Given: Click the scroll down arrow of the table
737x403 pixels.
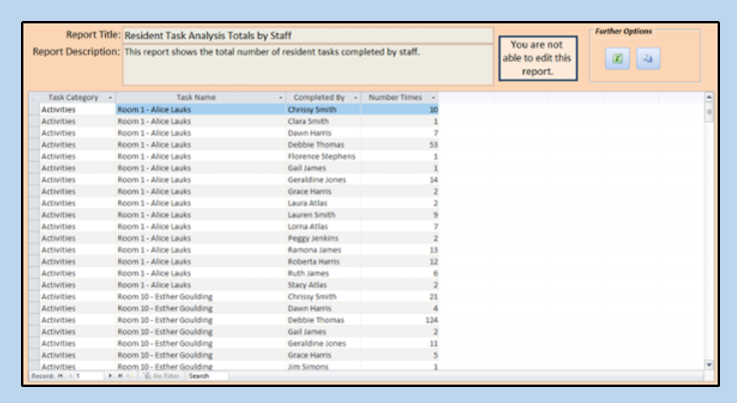Looking at the screenshot, I should pyautogui.click(x=710, y=365).
